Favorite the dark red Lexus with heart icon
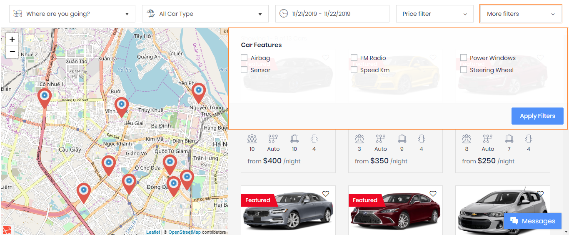This screenshot has width=569, height=235. [433, 194]
